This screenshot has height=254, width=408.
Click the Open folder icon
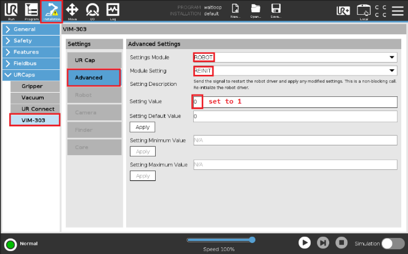pos(255,11)
